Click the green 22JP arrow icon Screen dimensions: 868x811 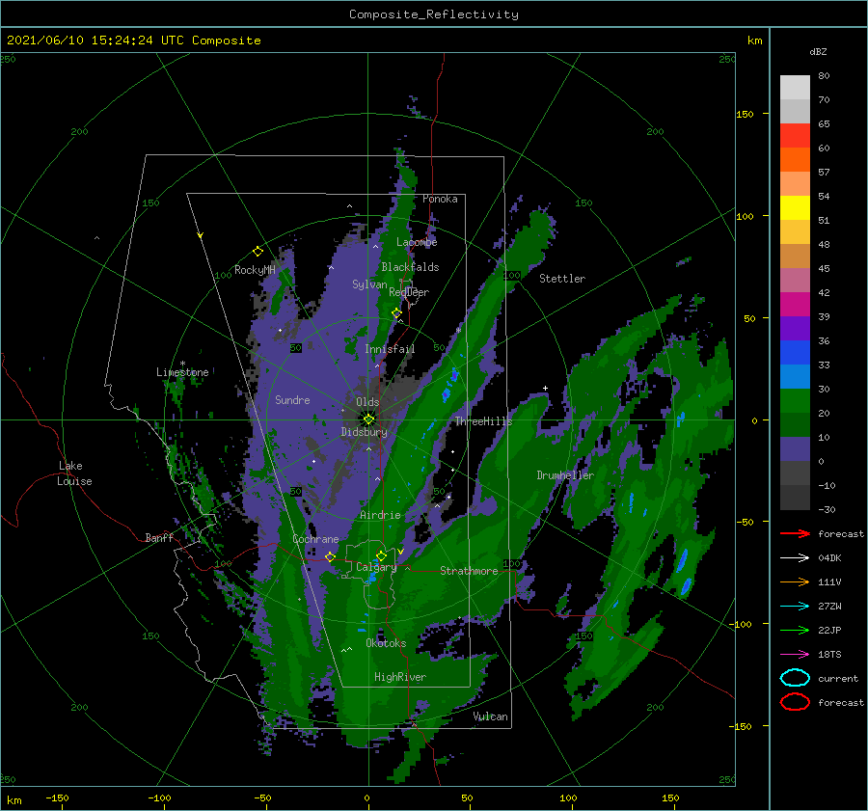pos(795,630)
